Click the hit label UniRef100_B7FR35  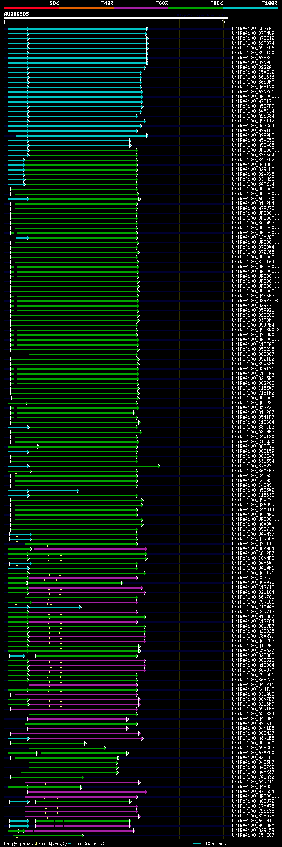click(253, 466)
